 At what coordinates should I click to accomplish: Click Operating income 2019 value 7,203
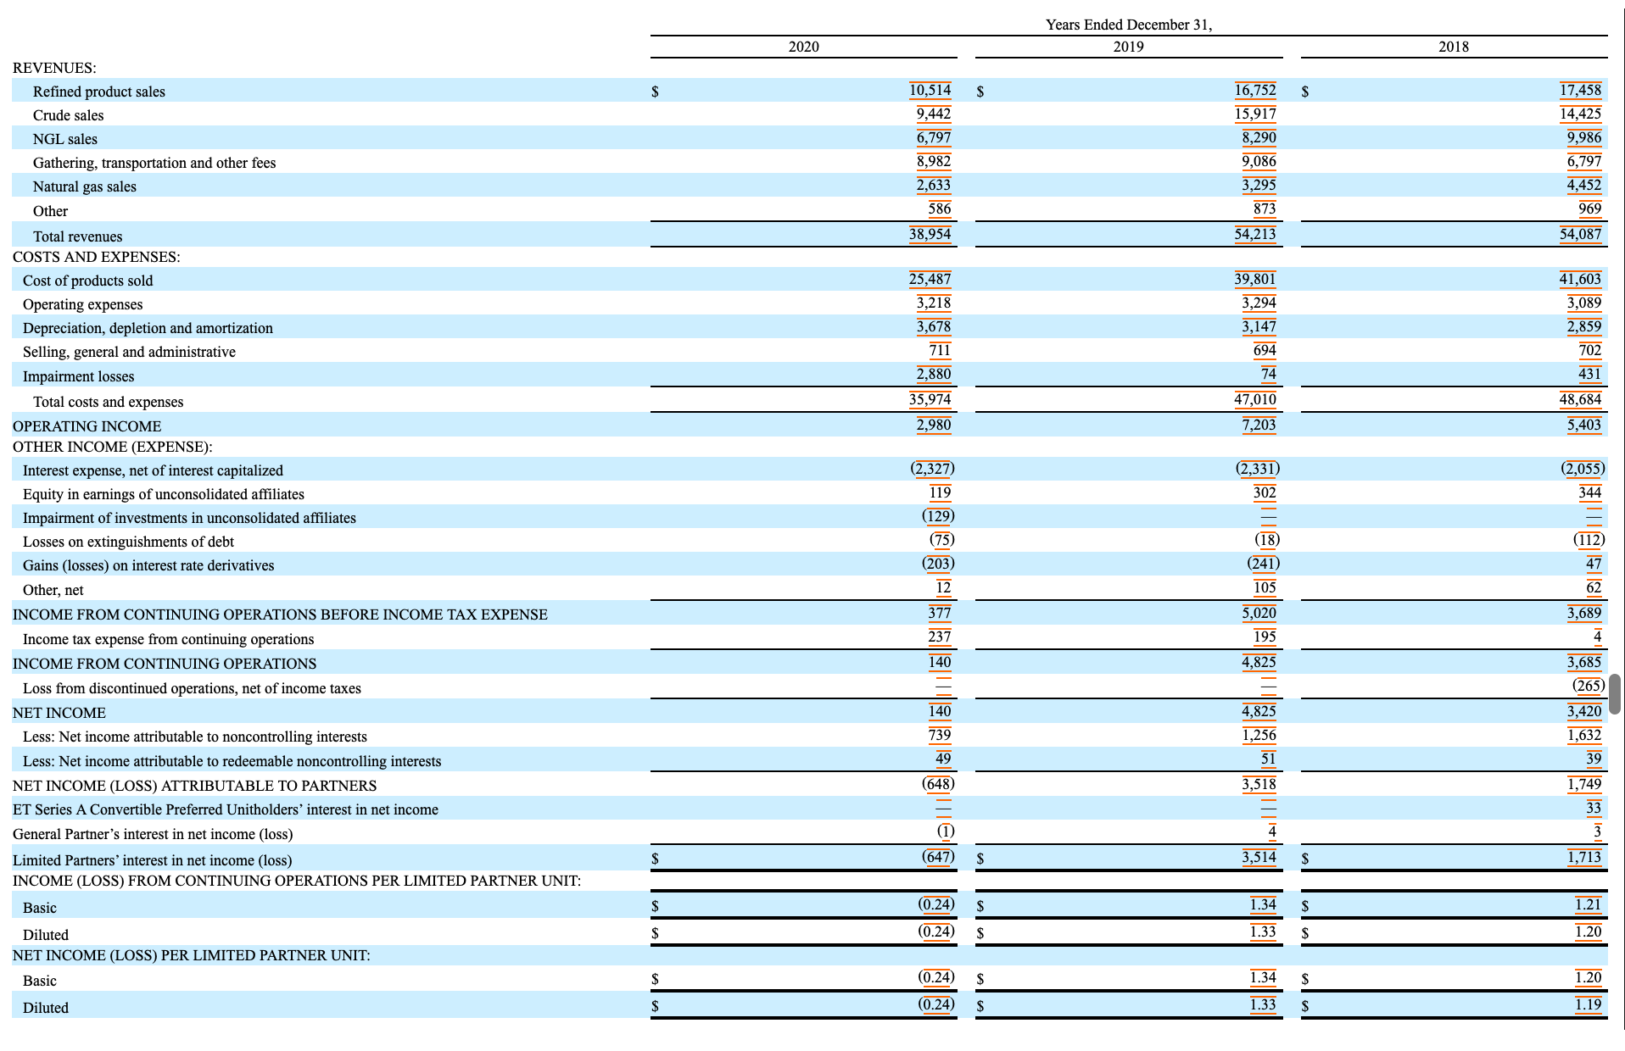point(1259,425)
